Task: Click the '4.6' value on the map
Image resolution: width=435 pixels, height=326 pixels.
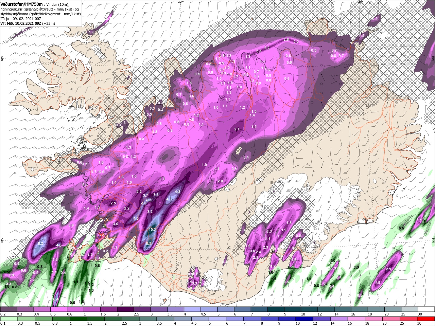Action: pos(58,245)
